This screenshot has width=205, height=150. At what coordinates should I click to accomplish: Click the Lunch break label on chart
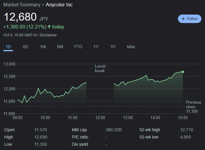tap(100, 68)
